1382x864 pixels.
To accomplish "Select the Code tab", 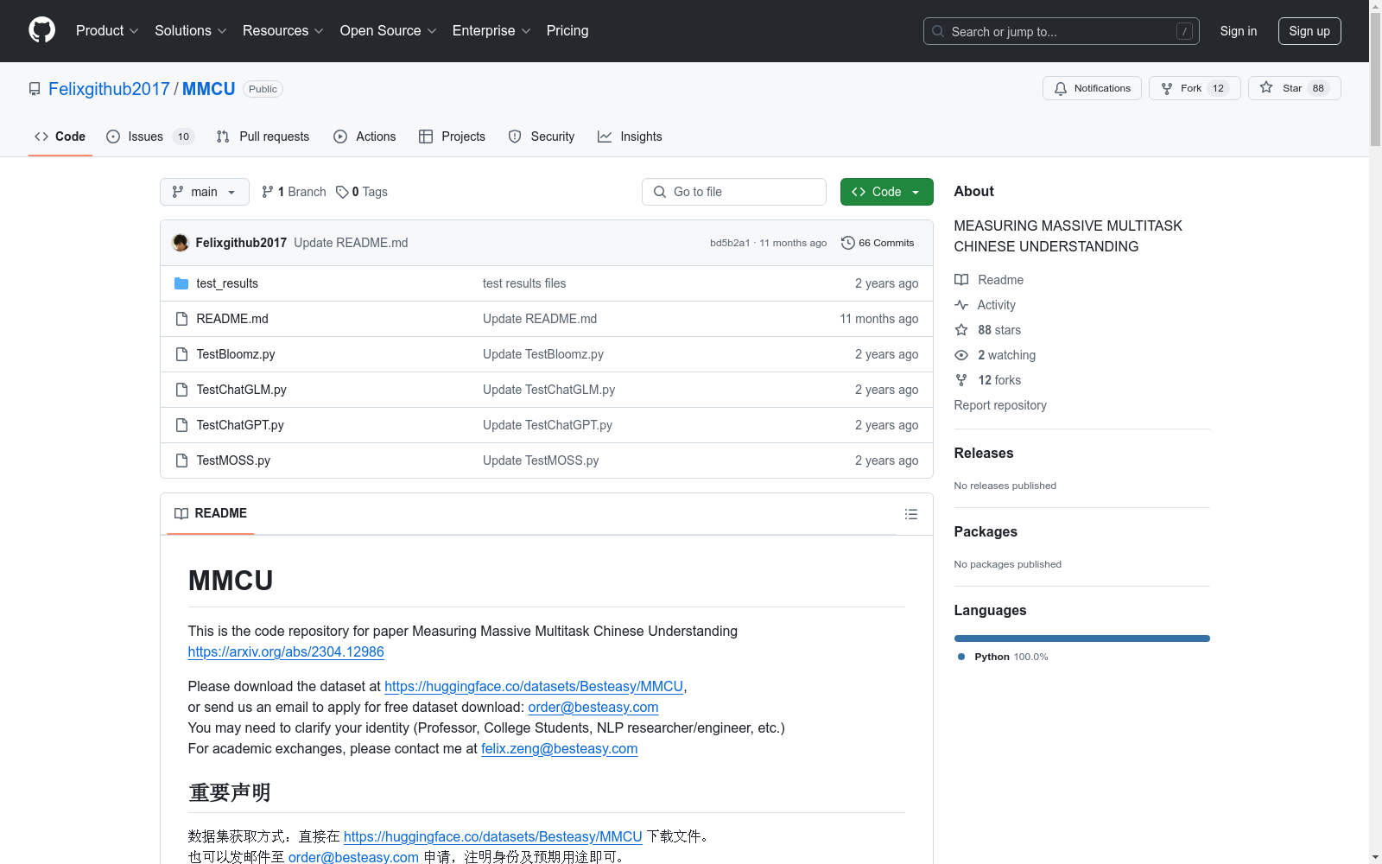I will (x=60, y=137).
